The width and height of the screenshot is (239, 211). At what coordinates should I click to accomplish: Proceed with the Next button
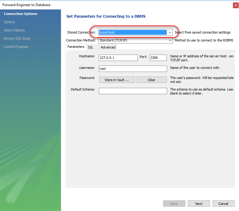point(199,204)
